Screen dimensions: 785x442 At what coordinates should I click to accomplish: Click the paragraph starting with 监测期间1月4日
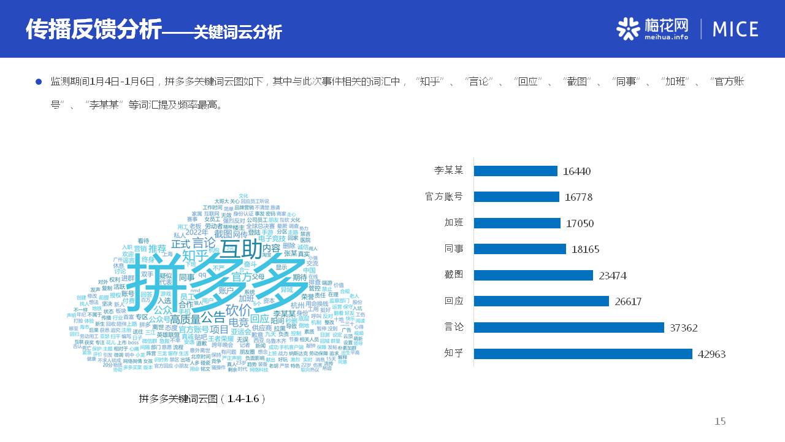pyautogui.click(x=397, y=81)
